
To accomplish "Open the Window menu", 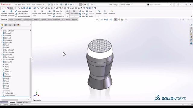I will 39,5.
